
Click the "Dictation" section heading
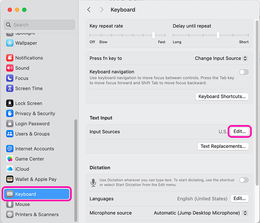pyautogui.click(x=100, y=167)
